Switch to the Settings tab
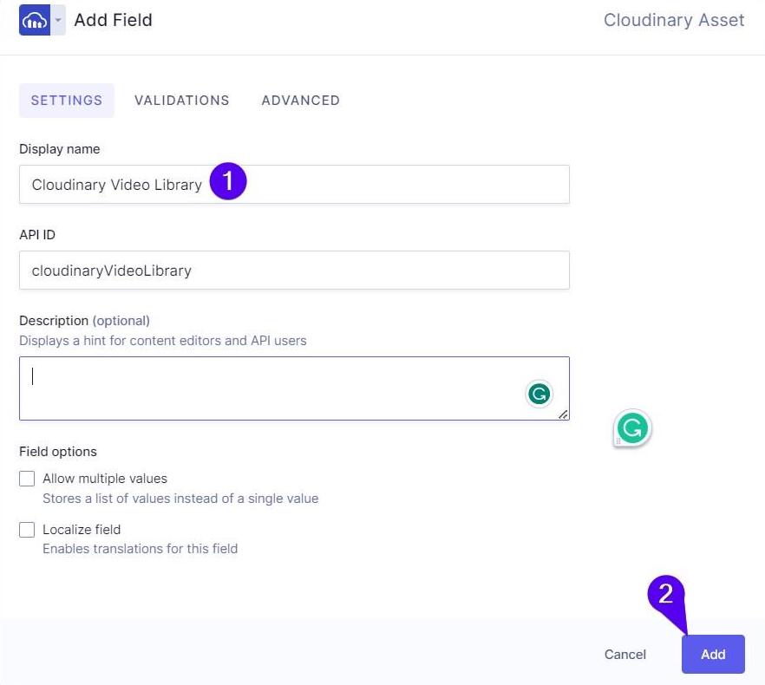765x685 pixels. pos(67,101)
